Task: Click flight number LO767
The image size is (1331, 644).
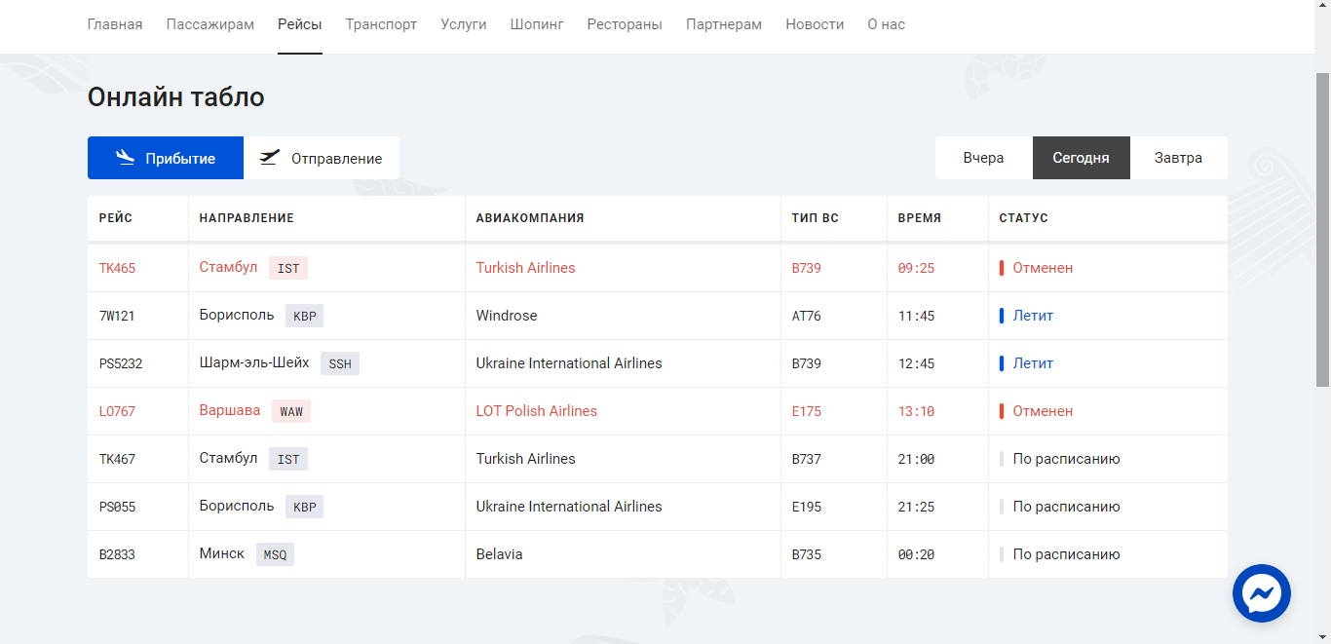Action: point(117,411)
